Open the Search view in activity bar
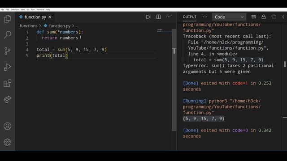Viewport: 287px width, 161px height. pyautogui.click(x=7, y=35)
